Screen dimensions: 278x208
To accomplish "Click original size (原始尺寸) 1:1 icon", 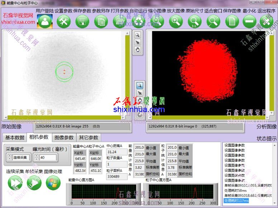I will 194,22.
